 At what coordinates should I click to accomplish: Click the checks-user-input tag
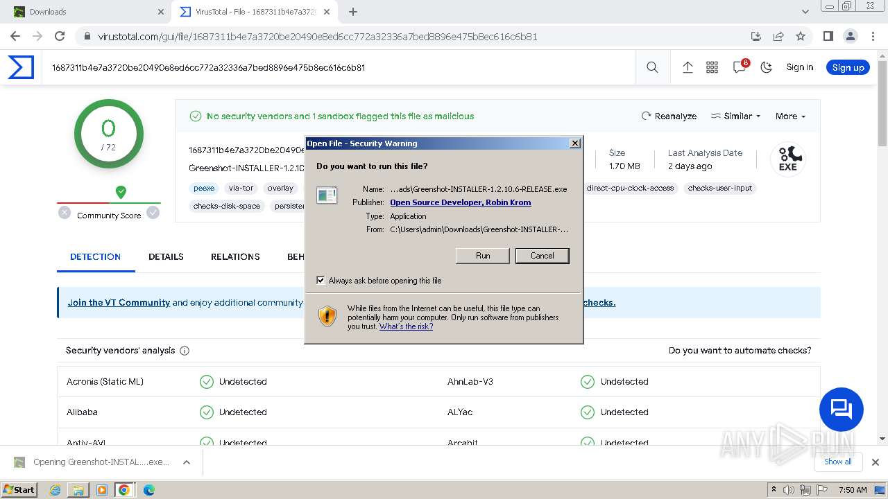click(x=720, y=188)
